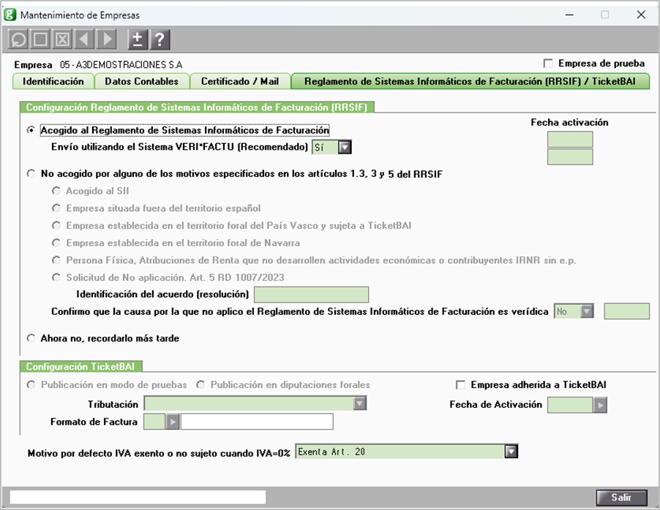
Task: Go to next record with right arrow
Action: [107, 39]
